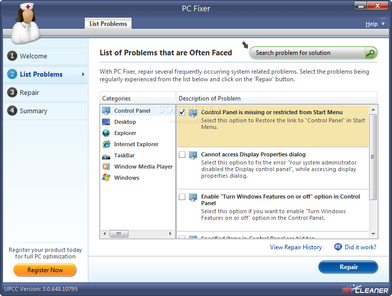Click the problem list scroll up arrow
The width and height of the screenshot is (392, 296).
373,110
